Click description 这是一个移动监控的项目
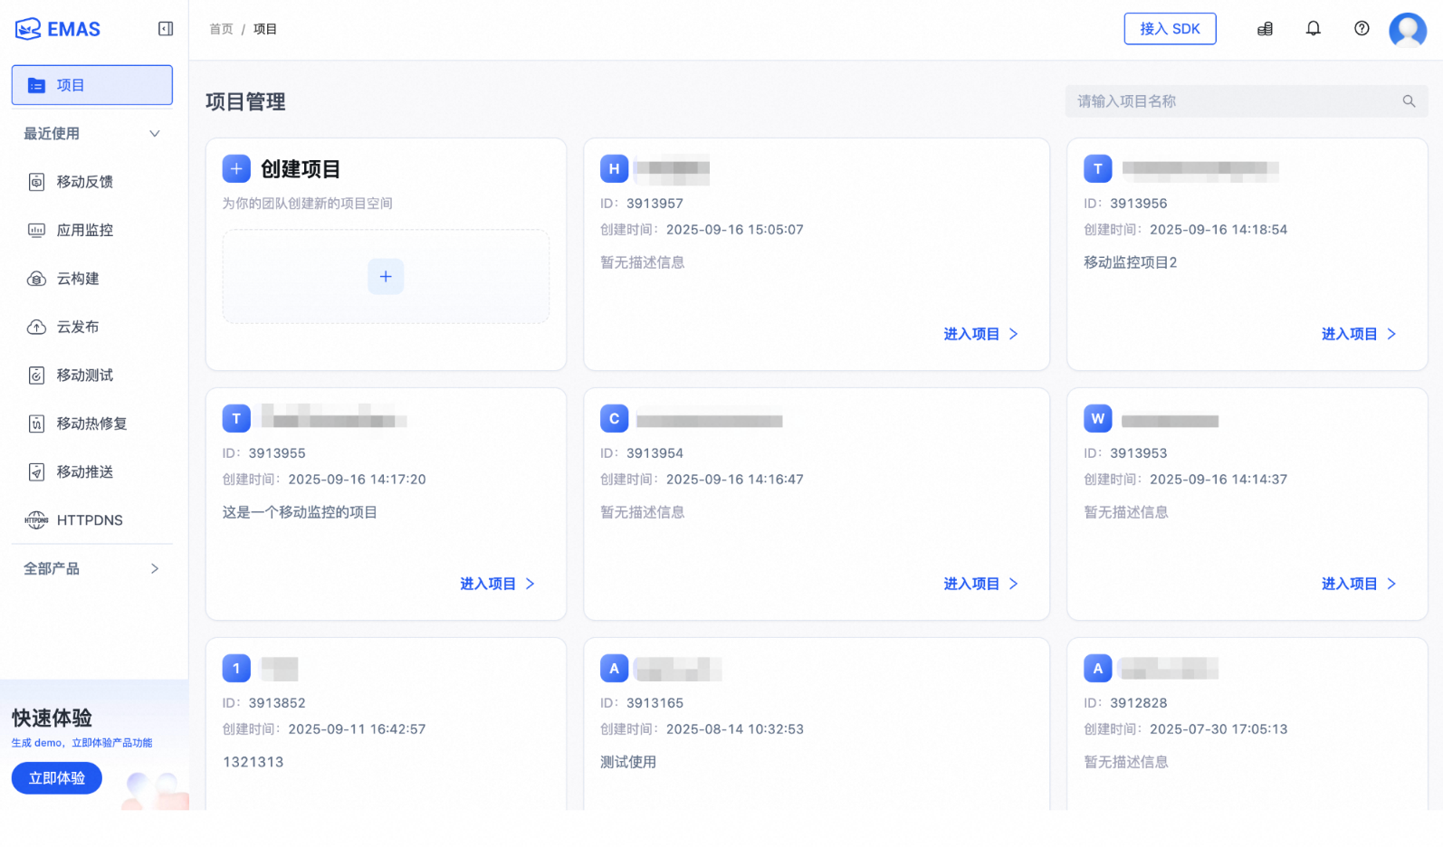Viewport: 1443px width, 847px height. (x=300, y=512)
